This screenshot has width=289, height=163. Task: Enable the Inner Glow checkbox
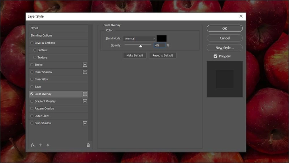[x=32, y=79]
